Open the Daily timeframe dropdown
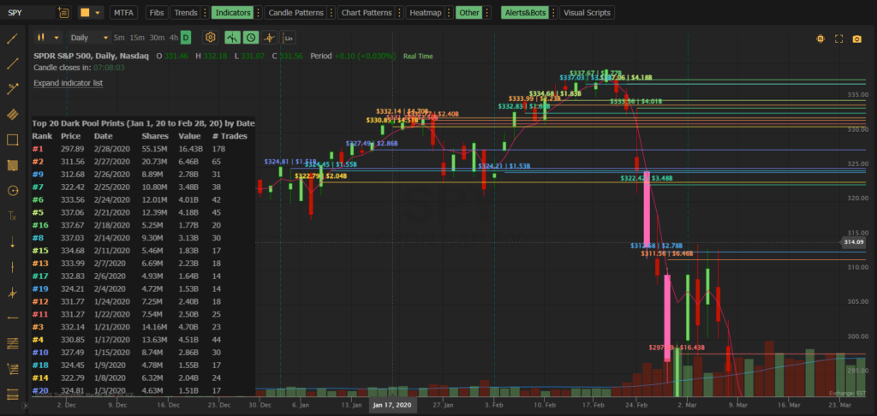The height and width of the screenshot is (416, 877). point(89,38)
